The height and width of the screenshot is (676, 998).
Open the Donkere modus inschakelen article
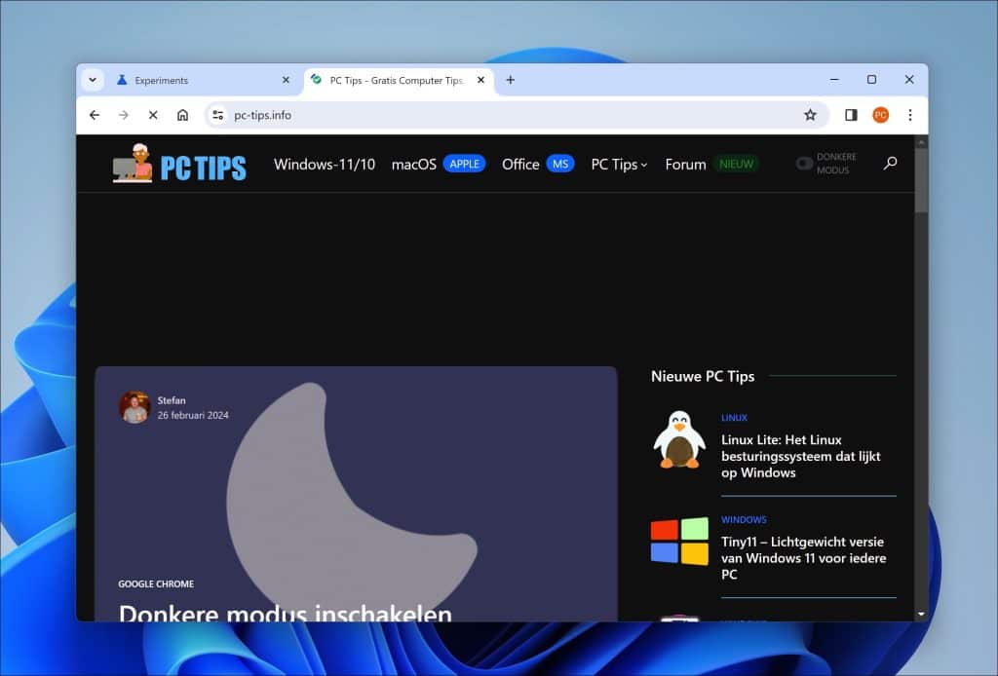click(286, 613)
